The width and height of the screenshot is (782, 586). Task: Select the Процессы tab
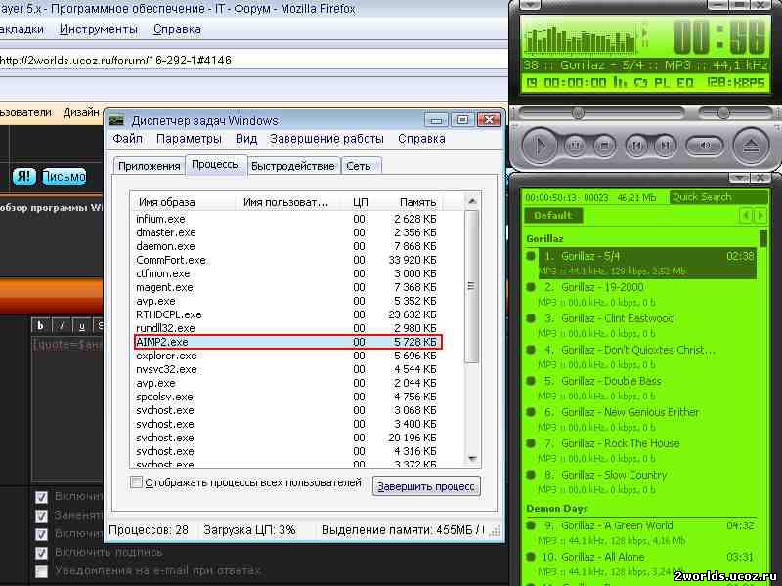216,165
